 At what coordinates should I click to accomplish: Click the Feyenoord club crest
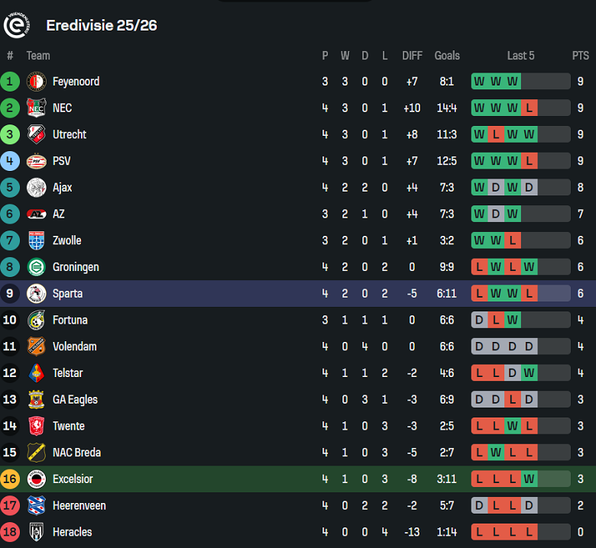point(36,82)
